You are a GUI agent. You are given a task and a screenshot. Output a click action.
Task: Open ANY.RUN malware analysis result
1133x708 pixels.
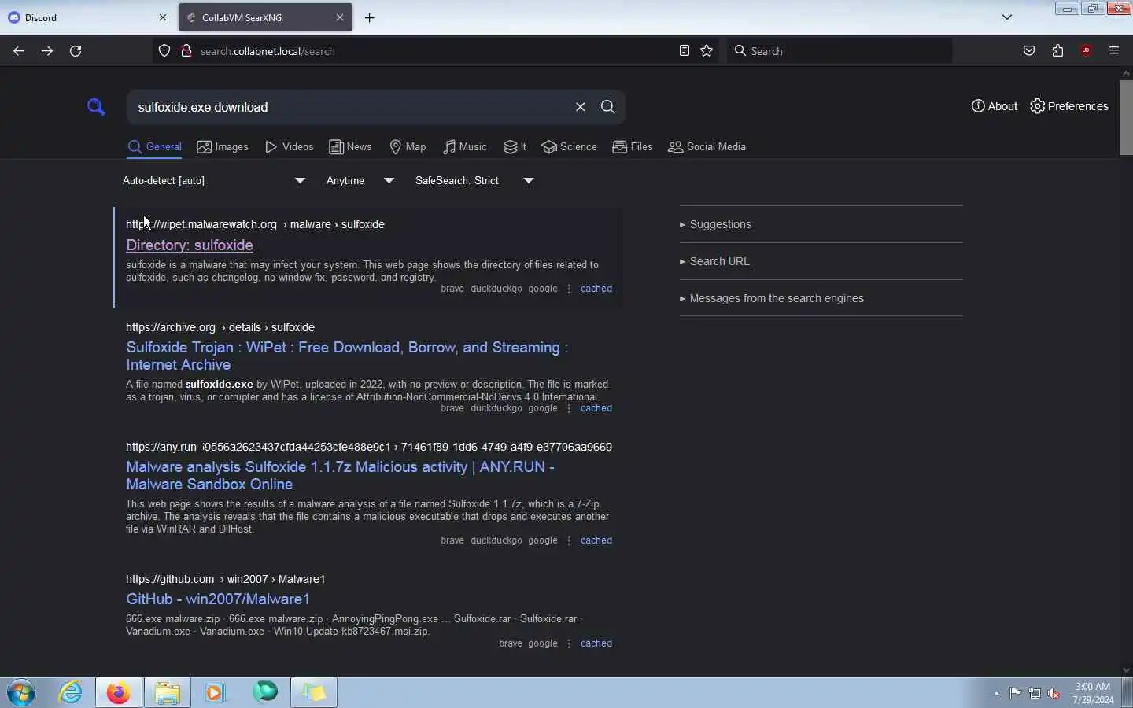click(340, 476)
